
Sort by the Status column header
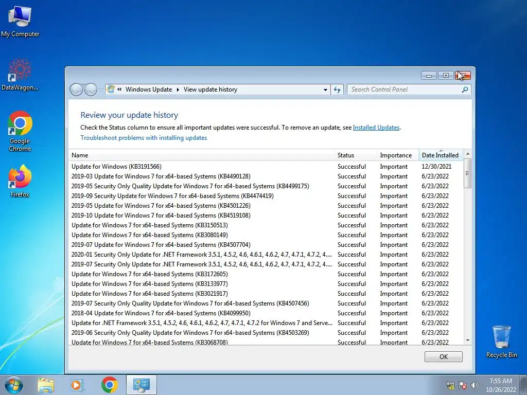pyautogui.click(x=356, y=155)
